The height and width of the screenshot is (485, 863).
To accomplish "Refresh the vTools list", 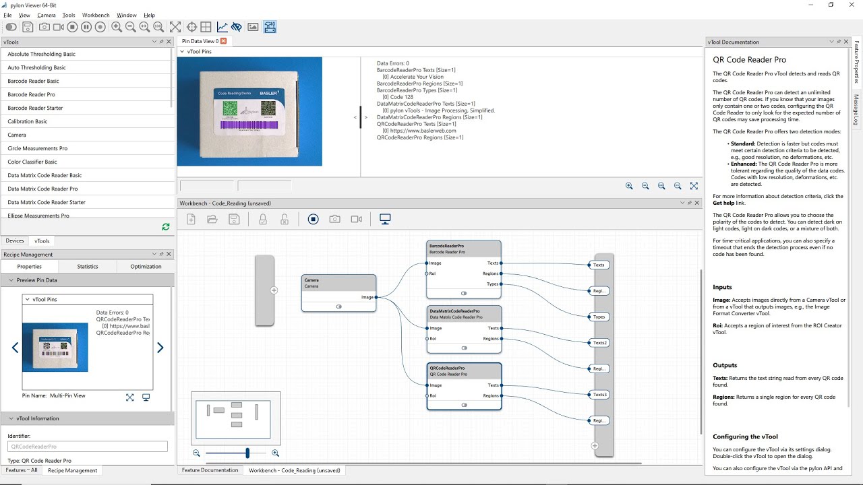I will (166, 227).
